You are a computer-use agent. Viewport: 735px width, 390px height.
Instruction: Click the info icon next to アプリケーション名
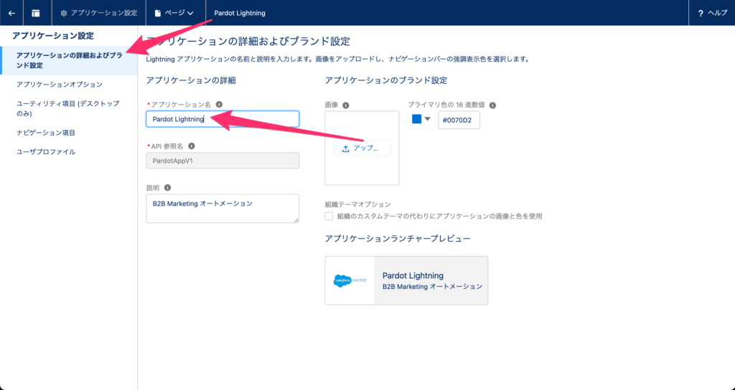click(x=219, y=104)
